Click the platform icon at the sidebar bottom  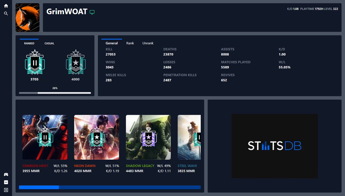pos(6,182)
